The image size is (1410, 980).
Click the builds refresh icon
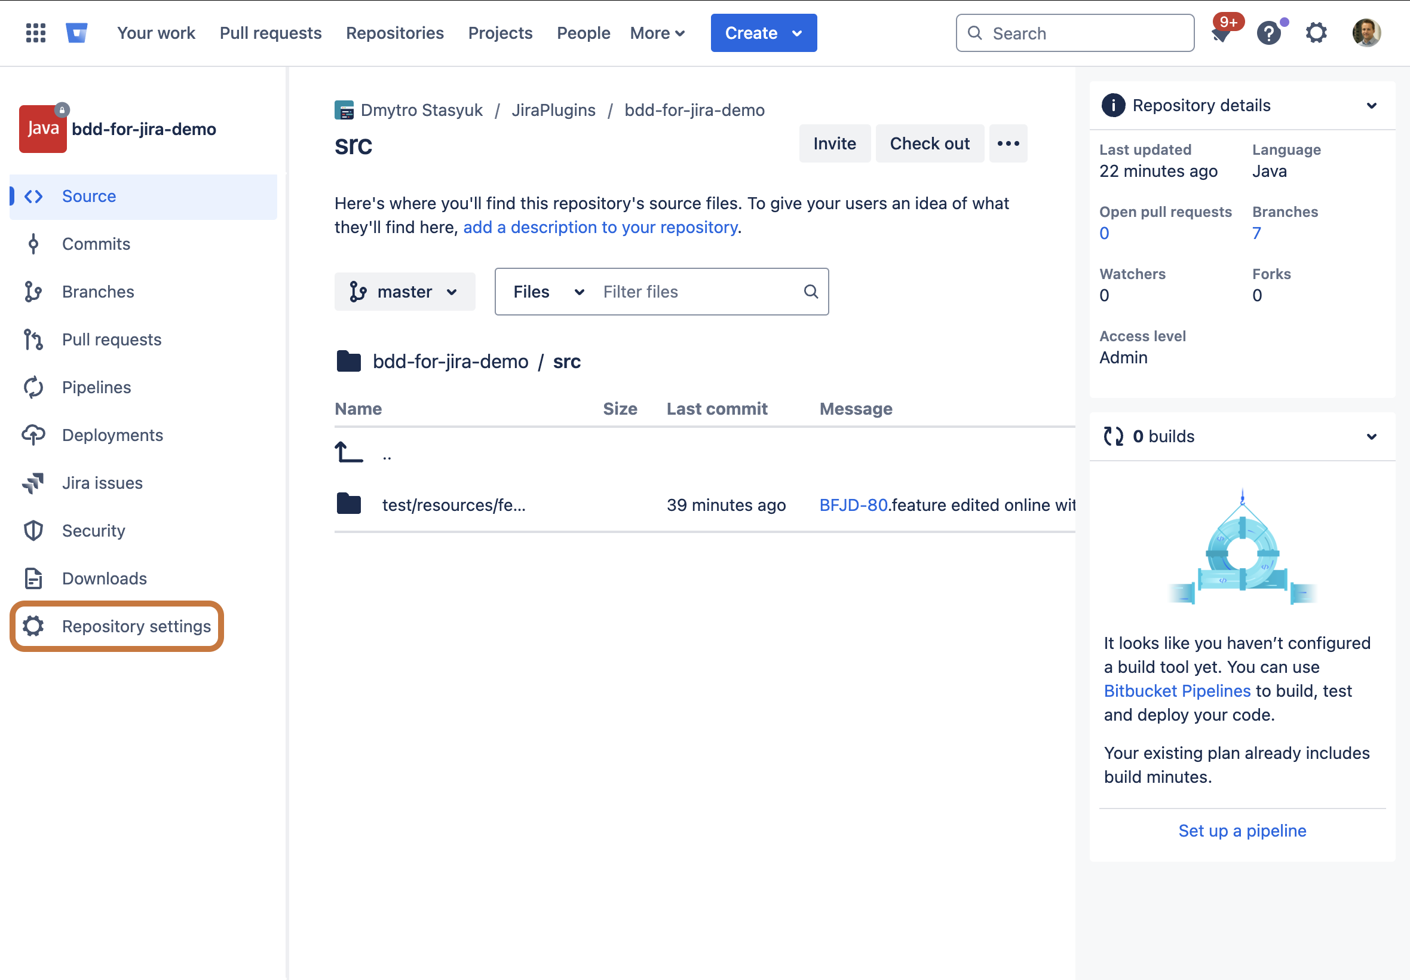(1114, 436)
